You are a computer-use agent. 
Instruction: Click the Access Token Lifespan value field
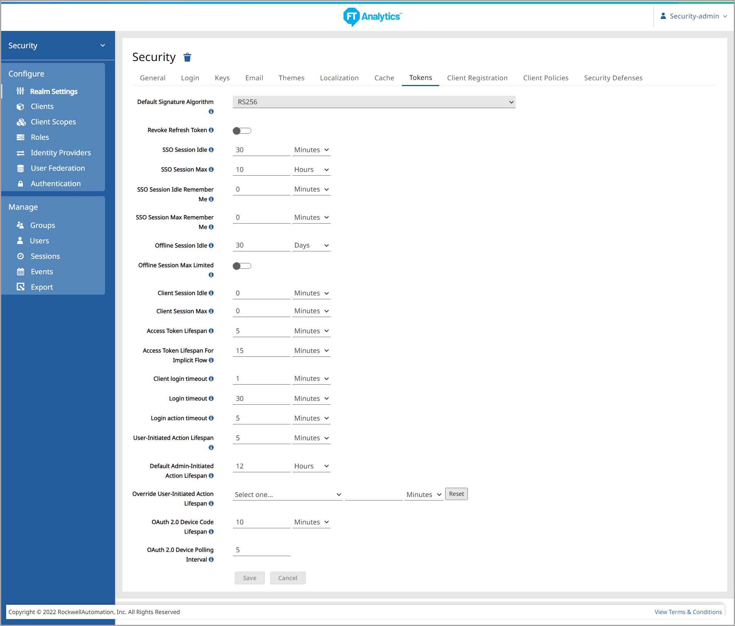[262, 331]
